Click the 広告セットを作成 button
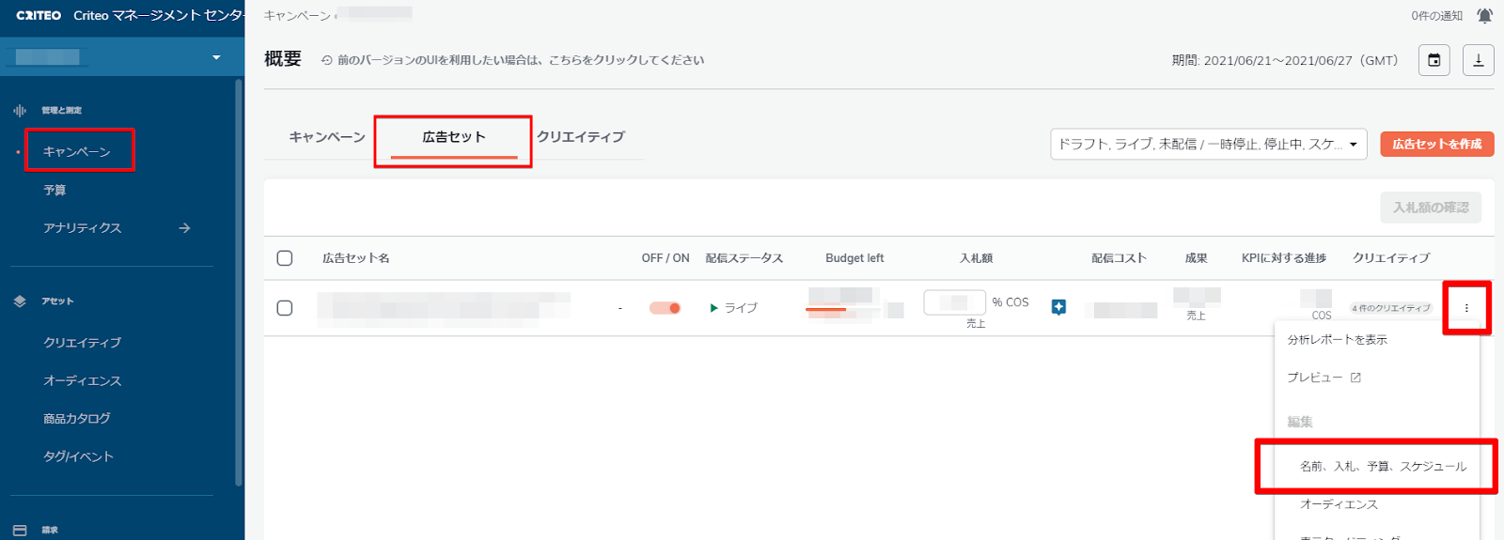The image size is (1504, 540). click(1436, 144)
